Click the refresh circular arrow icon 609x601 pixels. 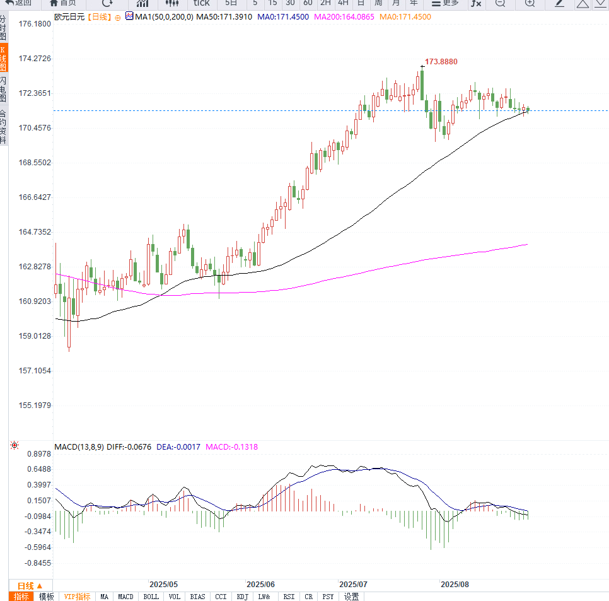107,3
